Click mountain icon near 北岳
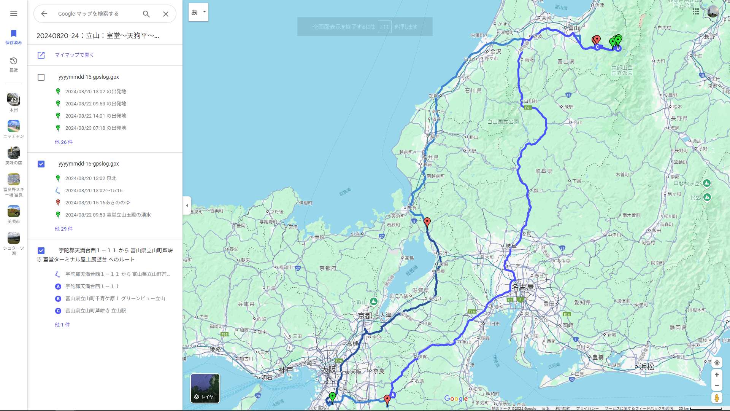 coord(707,197)
